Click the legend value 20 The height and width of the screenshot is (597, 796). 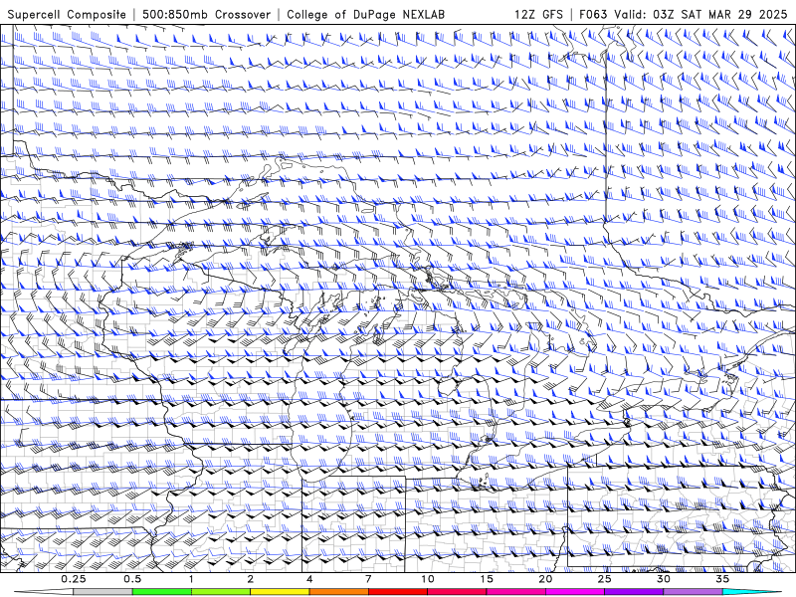545,579
